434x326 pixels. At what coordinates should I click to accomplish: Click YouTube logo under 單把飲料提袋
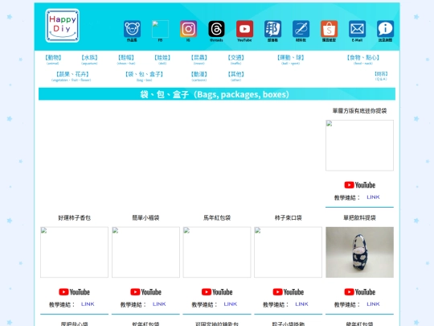359,292
